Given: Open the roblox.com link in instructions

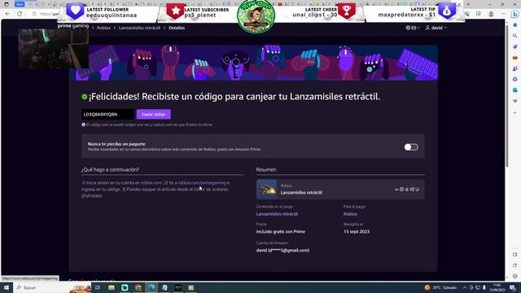Looking at the screenshot, I should click(x=151, y=182).
